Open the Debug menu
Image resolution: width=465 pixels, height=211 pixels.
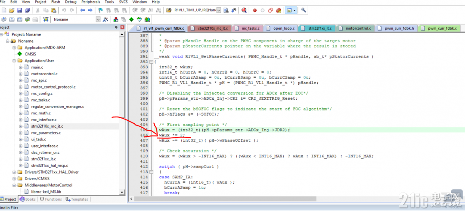[71, 2]
